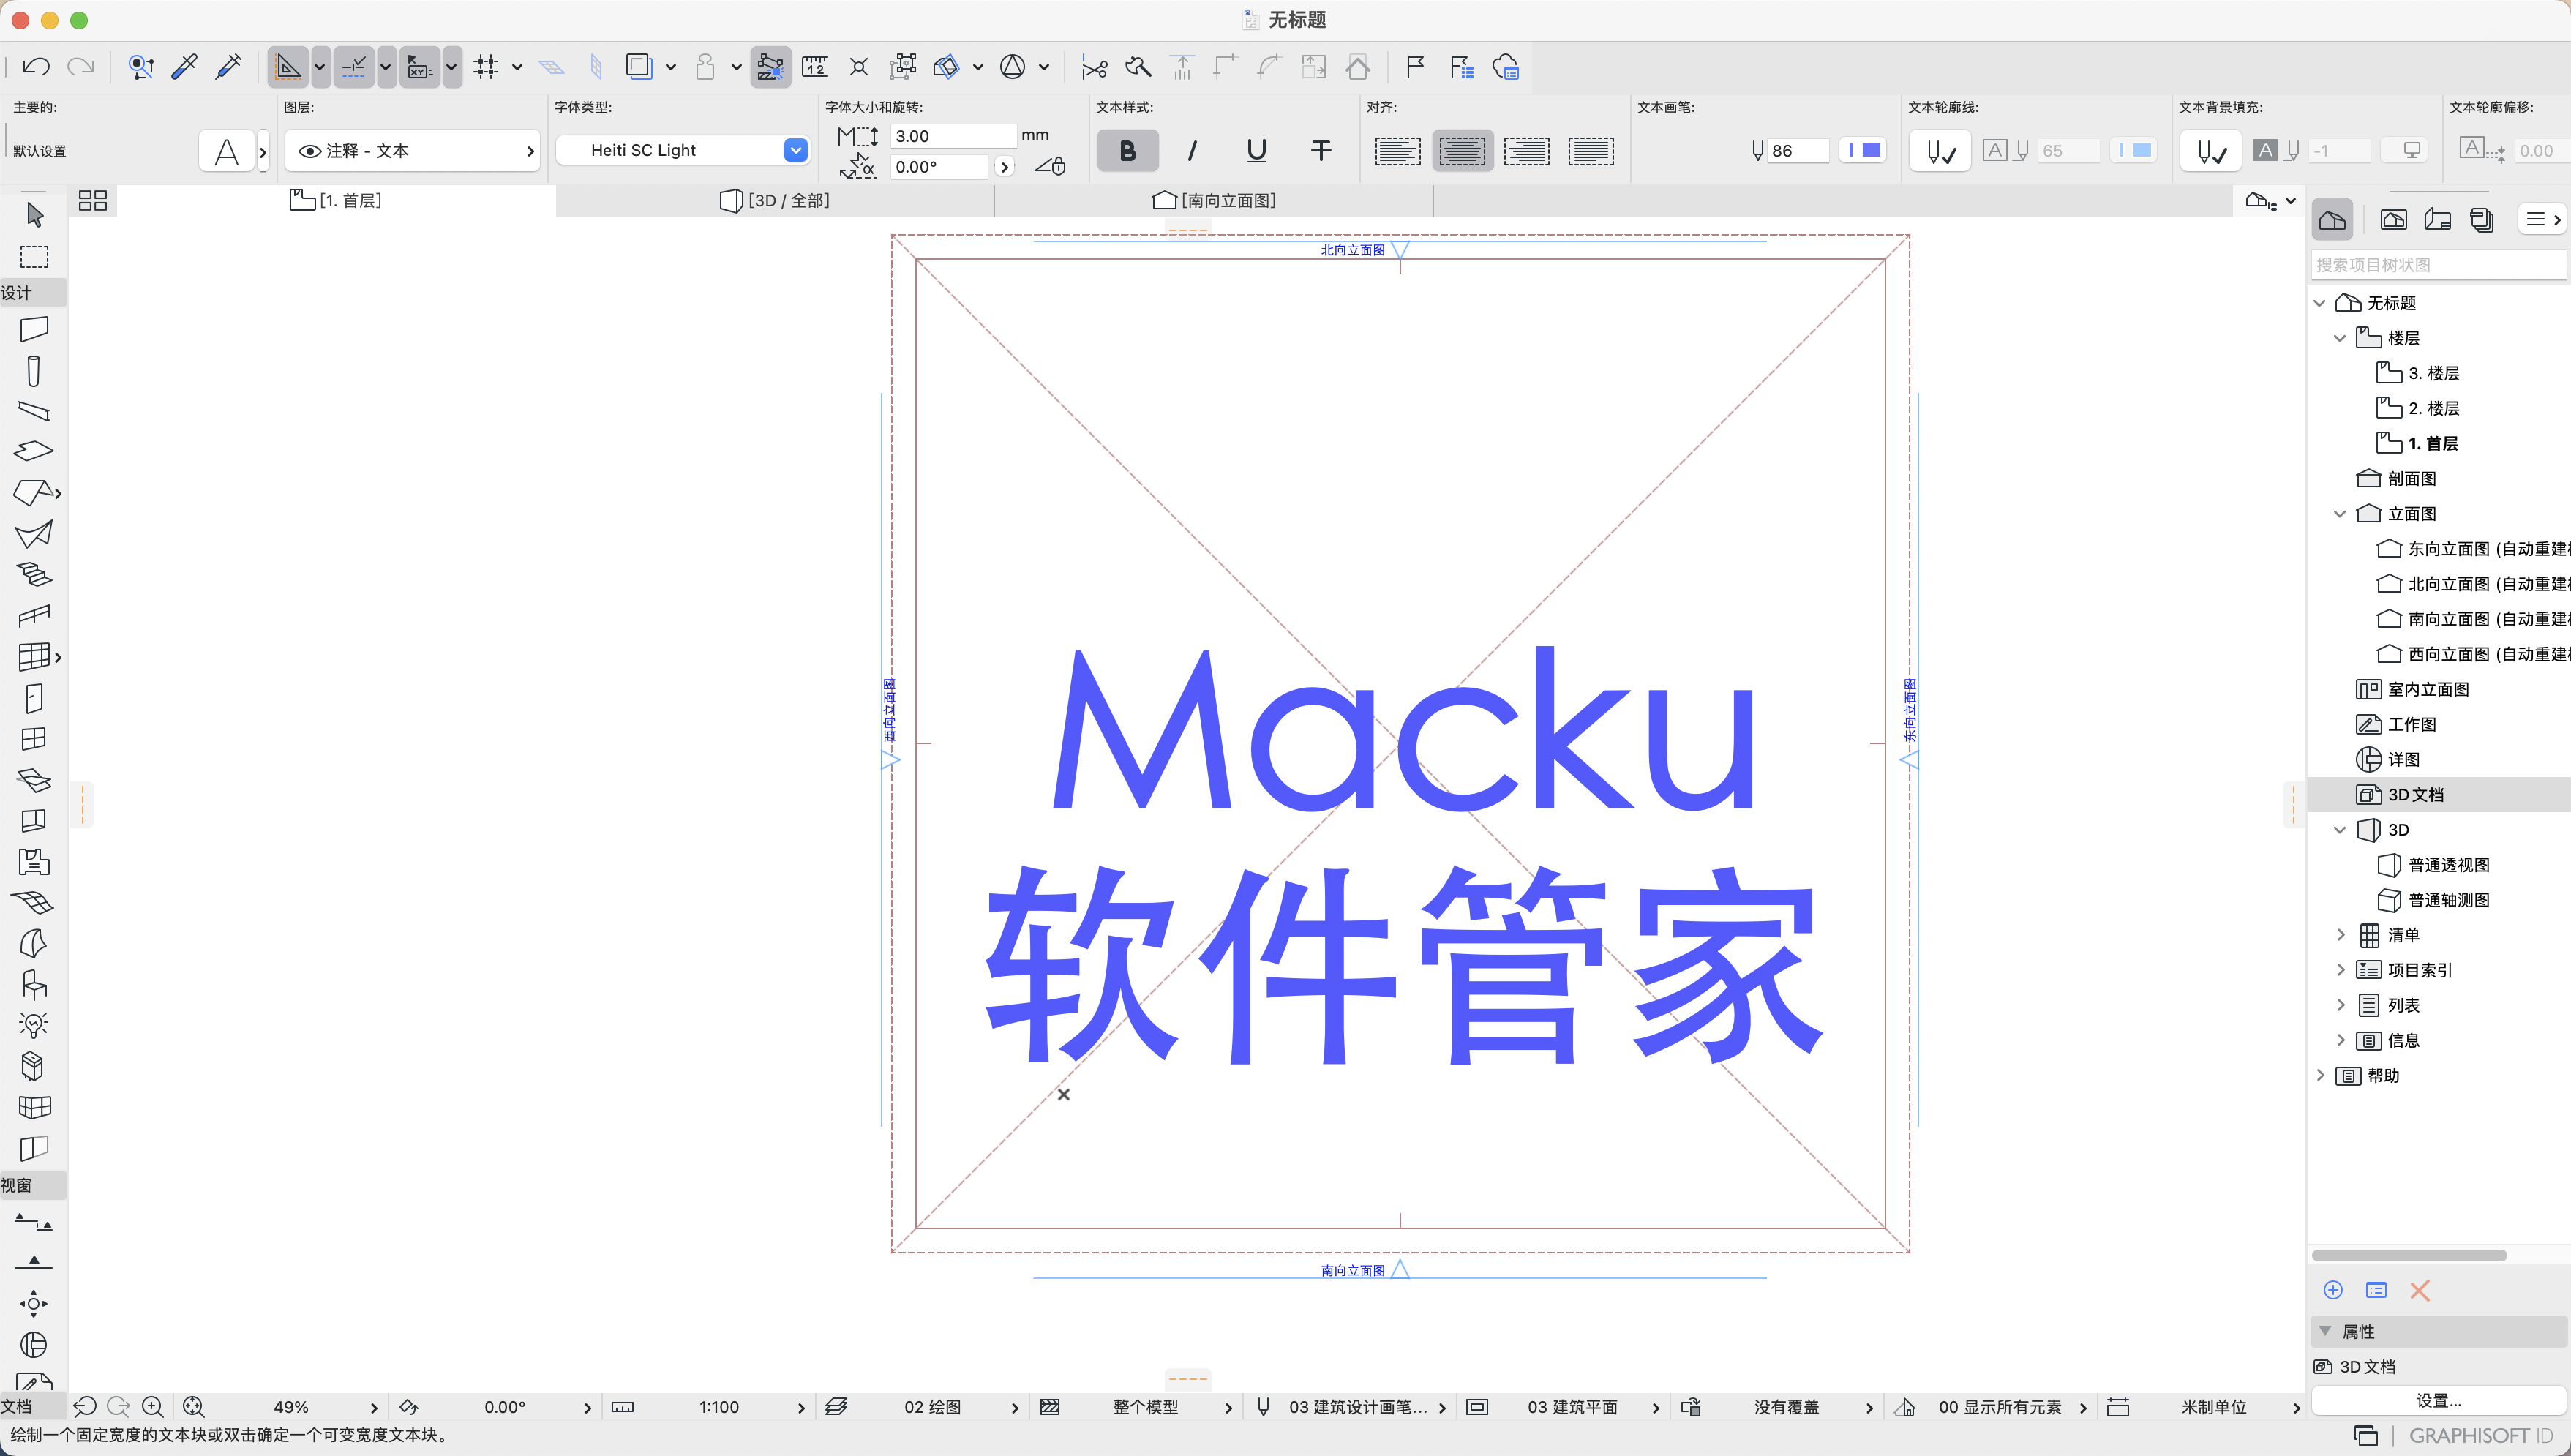The width and height of the screenshot is (2571, 1456).
Task: Open the Publisher Sets panel icon
Action: pos(2482,220)
